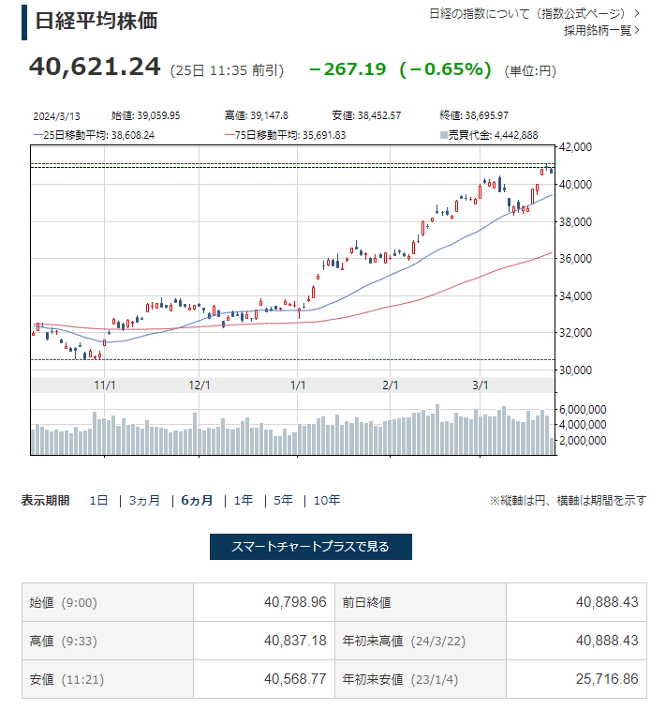Click the year-low value 25,716.86

607,679
